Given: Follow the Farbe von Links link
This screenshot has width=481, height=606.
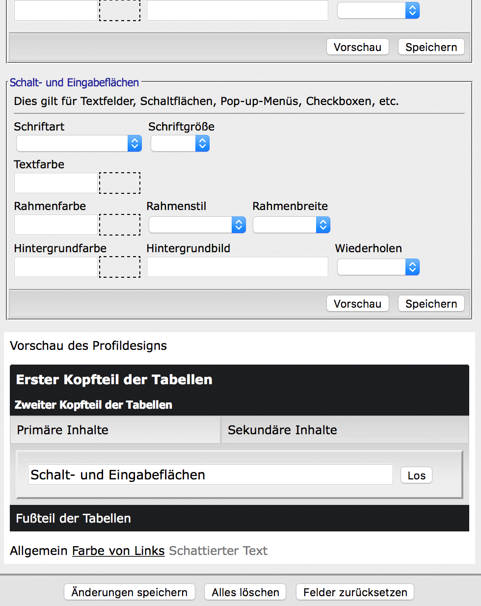Looking at the screenshot, I should 118,551.
